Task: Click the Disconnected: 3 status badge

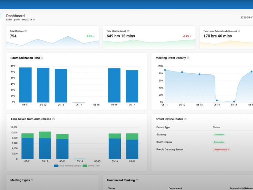Action: (221, 149)
